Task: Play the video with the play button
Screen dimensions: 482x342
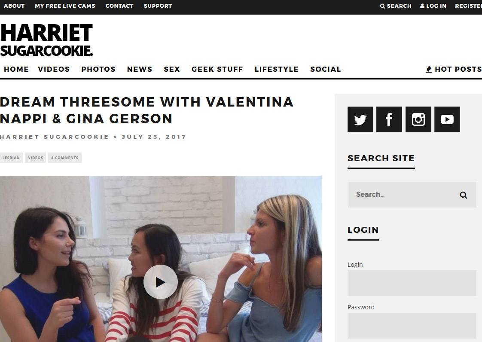Action: tap(161, 282)
